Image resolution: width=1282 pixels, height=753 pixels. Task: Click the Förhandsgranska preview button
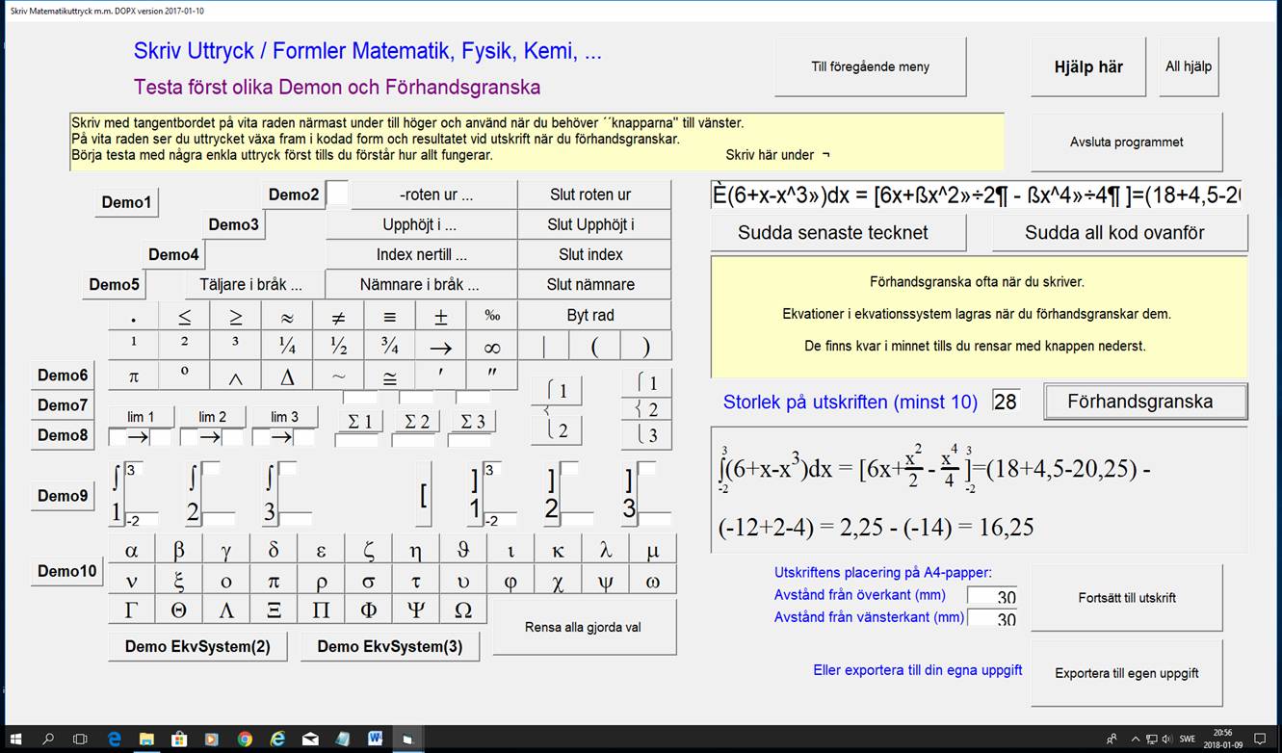pos(1144,402)
